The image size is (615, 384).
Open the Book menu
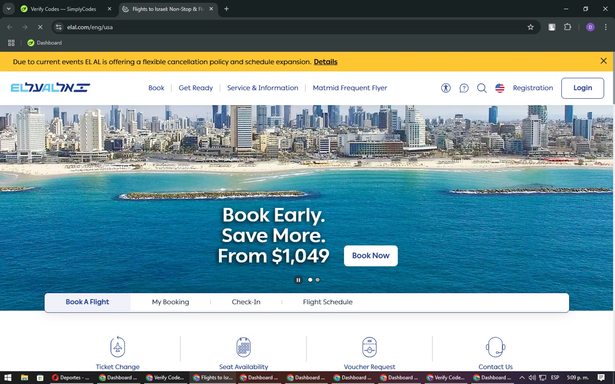click(x=156, y=88)
